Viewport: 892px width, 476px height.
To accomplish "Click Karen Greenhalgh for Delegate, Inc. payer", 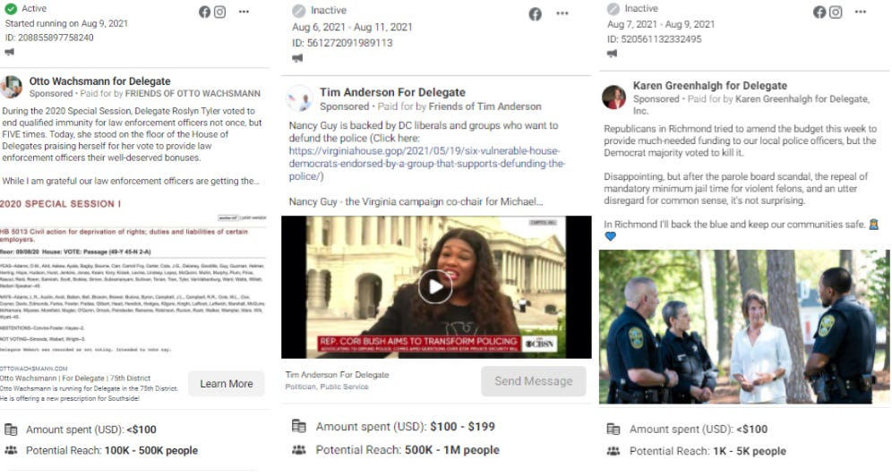I will tap(751, 105).
